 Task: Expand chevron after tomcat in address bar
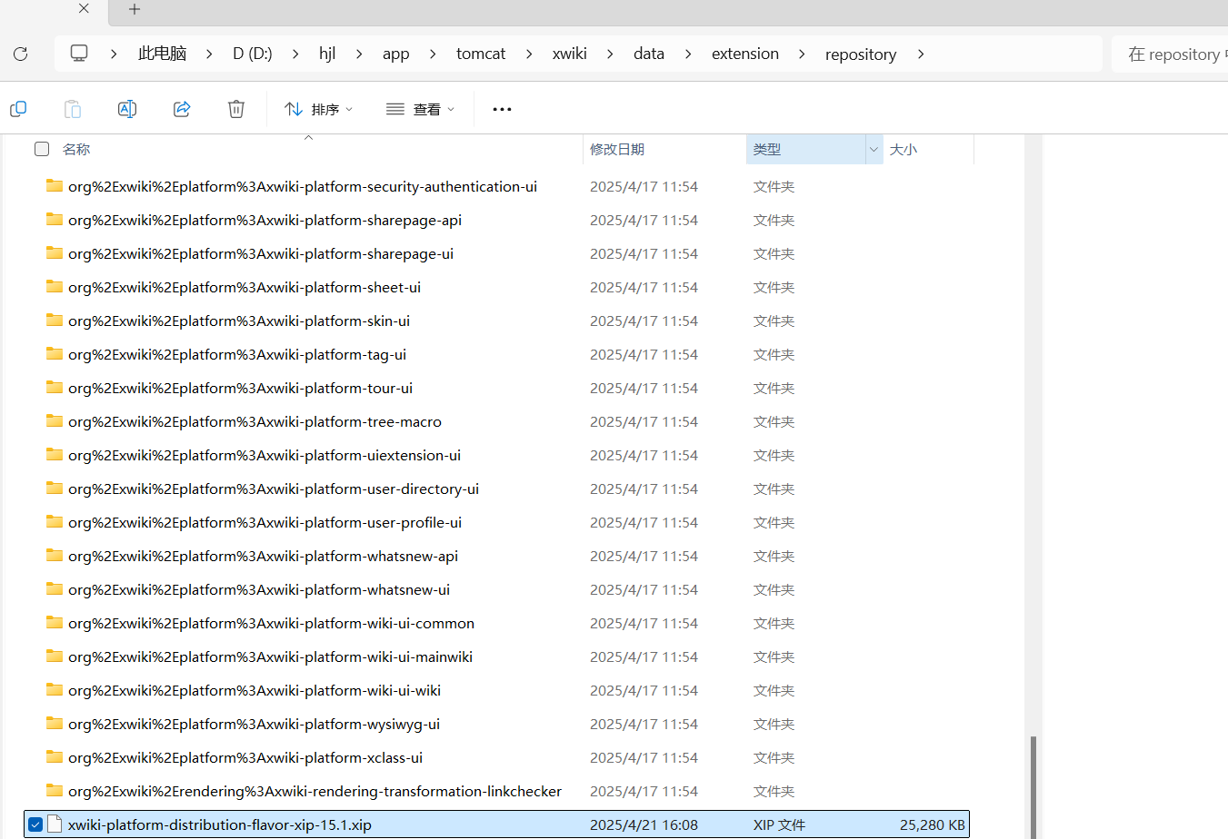[529, 54]
